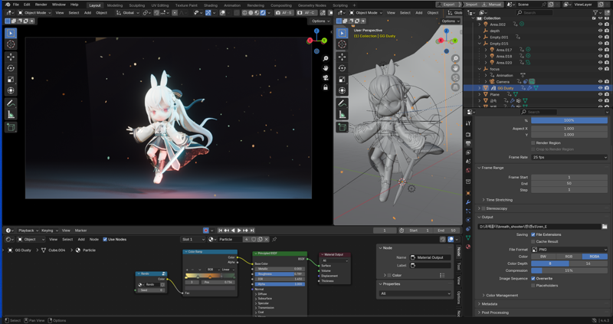Select the Scale tool in left viewport

coord(11,80)
